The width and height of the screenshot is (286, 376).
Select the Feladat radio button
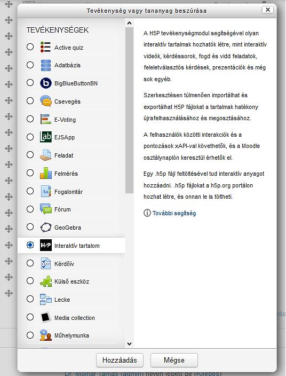coord(30,155)
